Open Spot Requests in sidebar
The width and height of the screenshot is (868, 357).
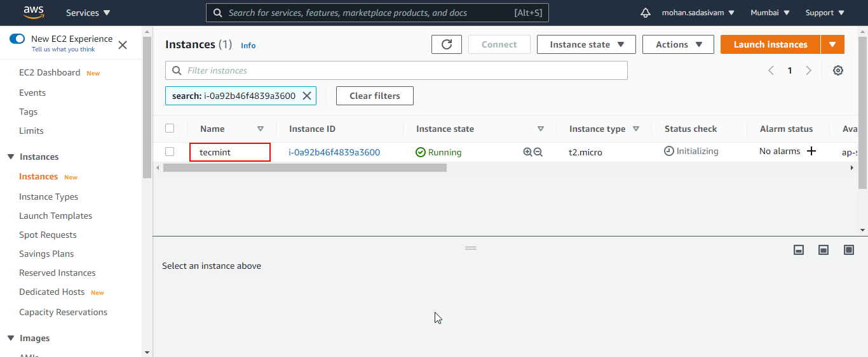tap(48, 235)
